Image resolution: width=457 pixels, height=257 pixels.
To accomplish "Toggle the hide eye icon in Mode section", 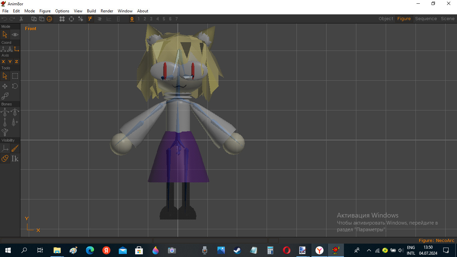I will [x=15, y=34].
